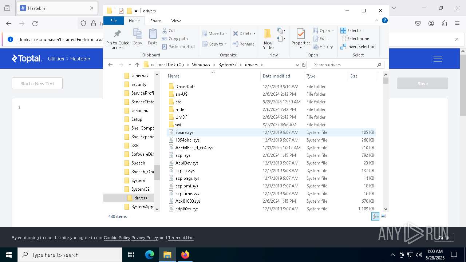Click Select none in ribbon

pyautogui.click(x=355, y=39)
